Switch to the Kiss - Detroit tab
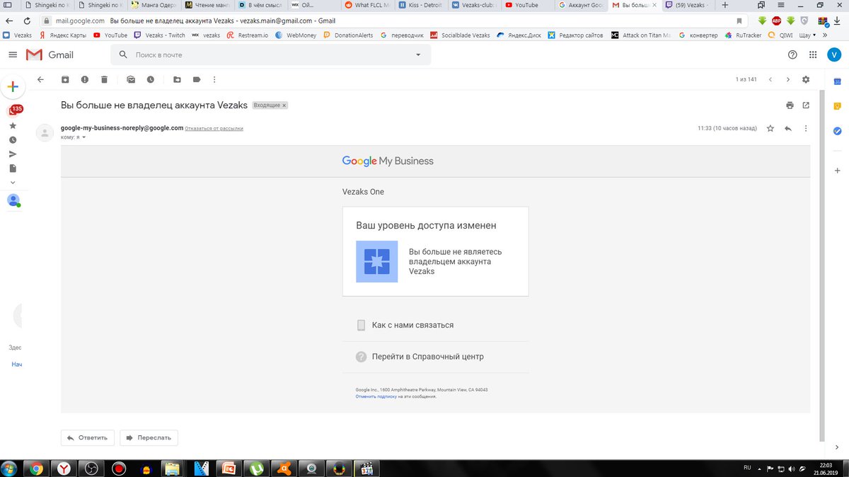The image size is (849, 477). click(x=422, y=5)
